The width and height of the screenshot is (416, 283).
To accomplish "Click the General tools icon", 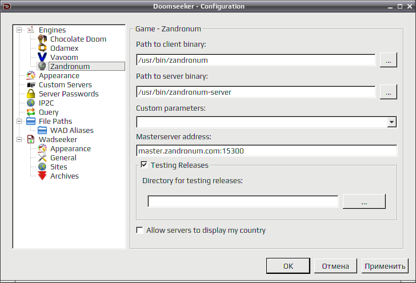I will click(x=42, y=157).
